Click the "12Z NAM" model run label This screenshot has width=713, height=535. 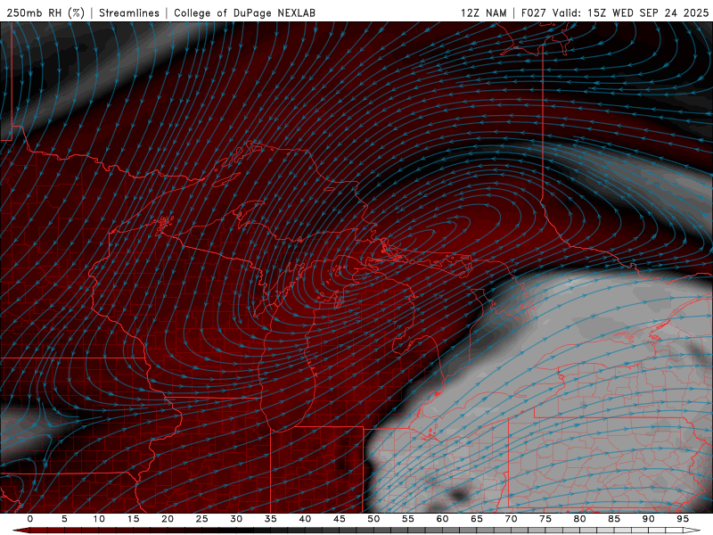click(x=484, y=12)
